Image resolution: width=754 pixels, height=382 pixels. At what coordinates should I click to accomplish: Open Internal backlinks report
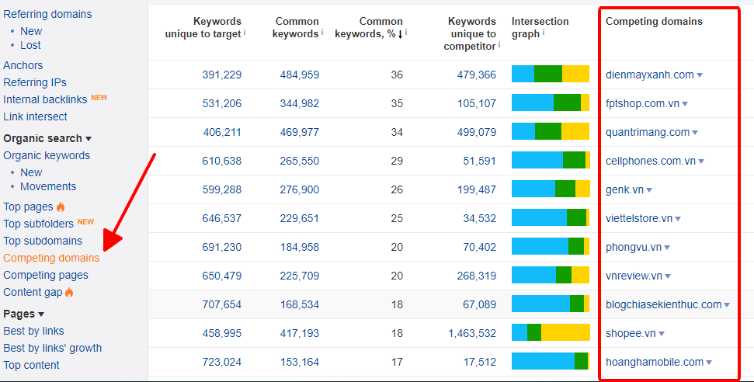click(45, 99)
